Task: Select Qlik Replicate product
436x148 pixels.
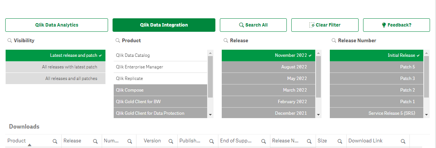Action: click(x=160, y=78)
